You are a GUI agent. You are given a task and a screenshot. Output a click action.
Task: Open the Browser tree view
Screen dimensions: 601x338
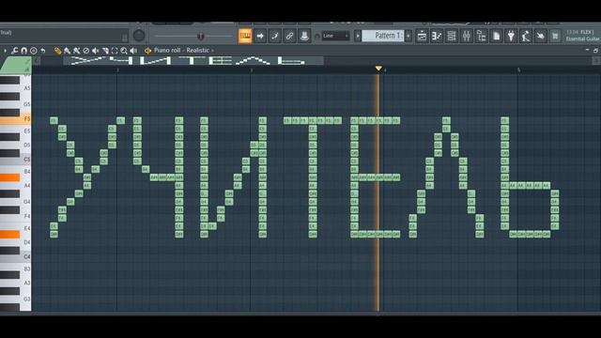[482, 36]
